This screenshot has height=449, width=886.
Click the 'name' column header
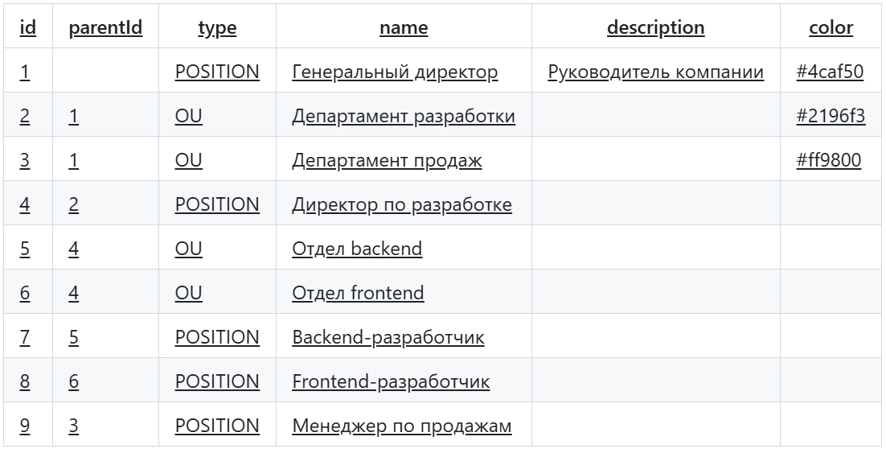pyautogui.click(x=404, y=28)
